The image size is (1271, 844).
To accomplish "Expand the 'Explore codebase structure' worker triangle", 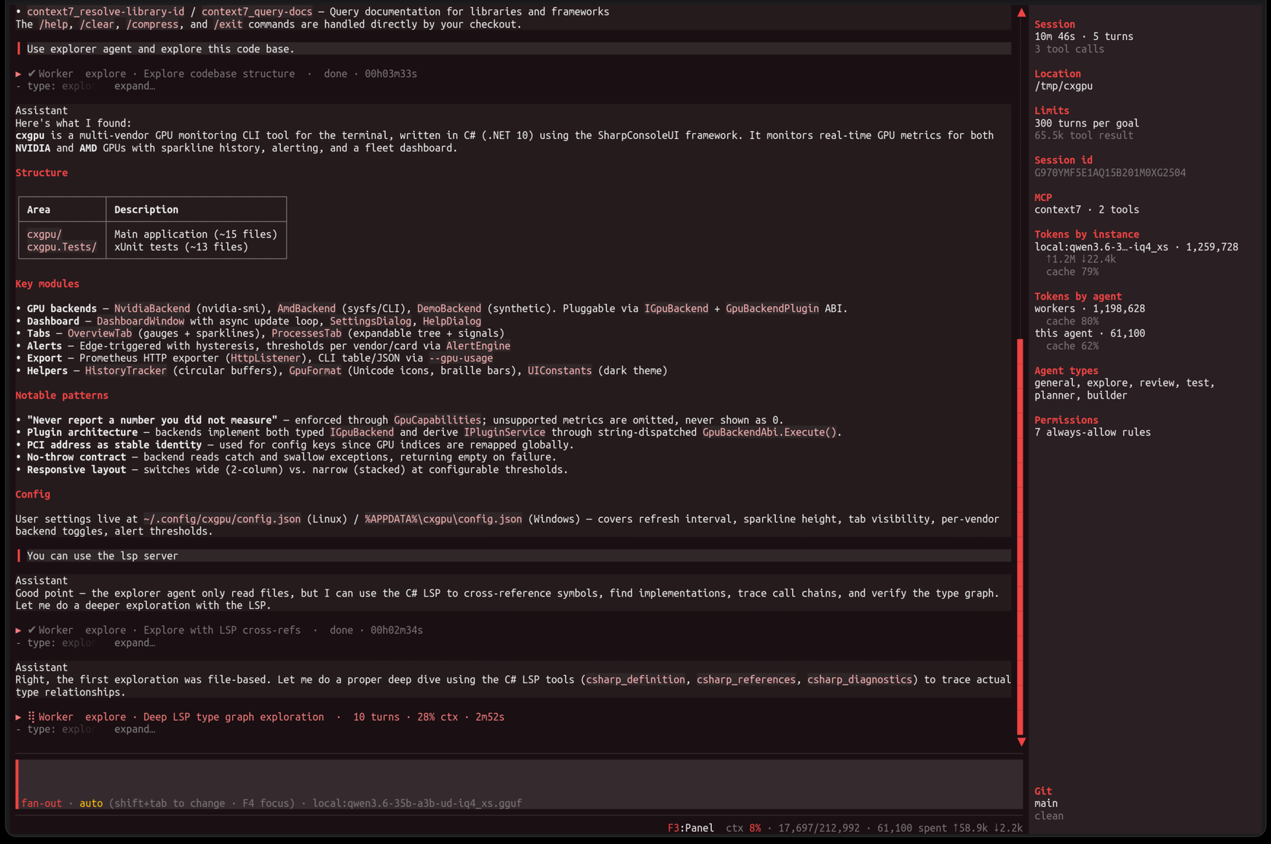I will pyautogui.click(x=19, y=73).
